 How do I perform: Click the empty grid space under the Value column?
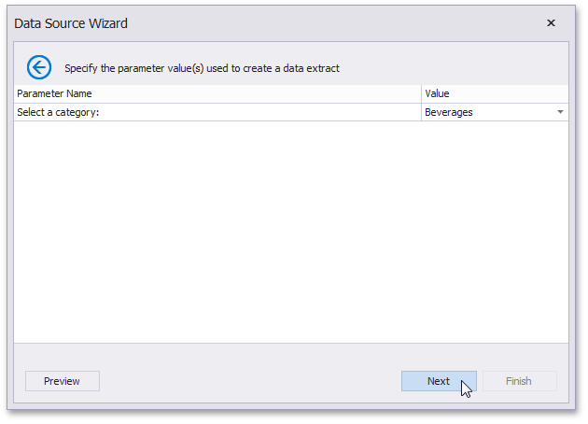[495, 233]
